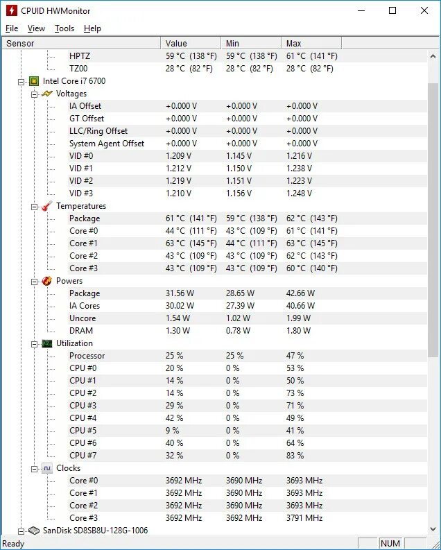This screenshot has width=441, height=550.
Task: Collapse the Intel Core i7 6700 node
Action: tap(21, 82)
